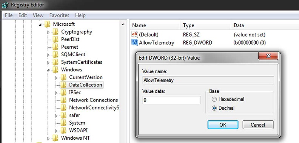The height and width of the screenshot is (143, 299).
Task: Click the AllowTelemetry DWORD value icon
Action: [x=135, y=42]
